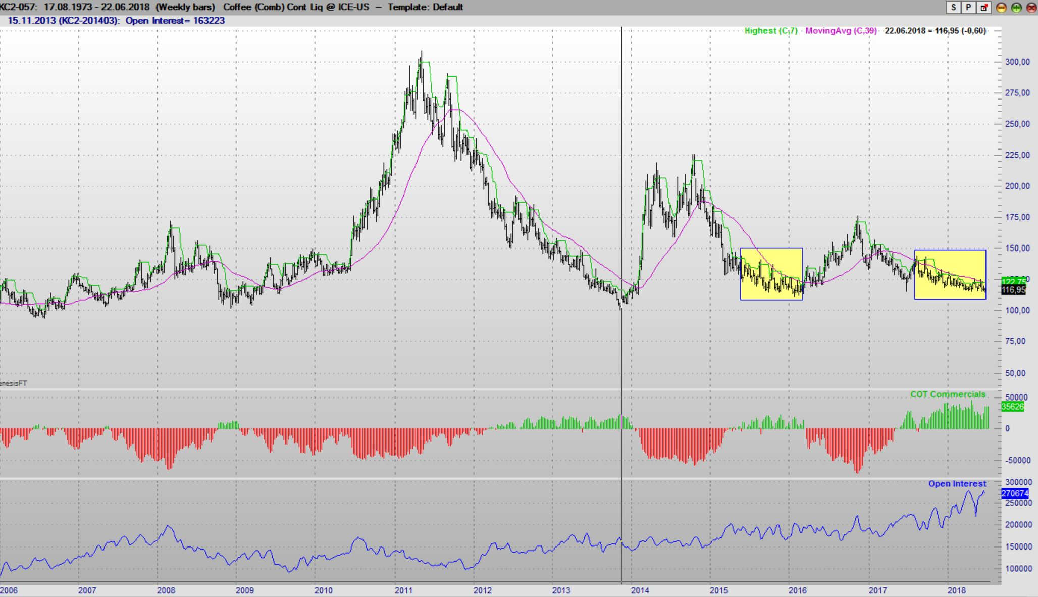Click the black 116,95 price tag
1038x597 pixels.
[1013, 290]
